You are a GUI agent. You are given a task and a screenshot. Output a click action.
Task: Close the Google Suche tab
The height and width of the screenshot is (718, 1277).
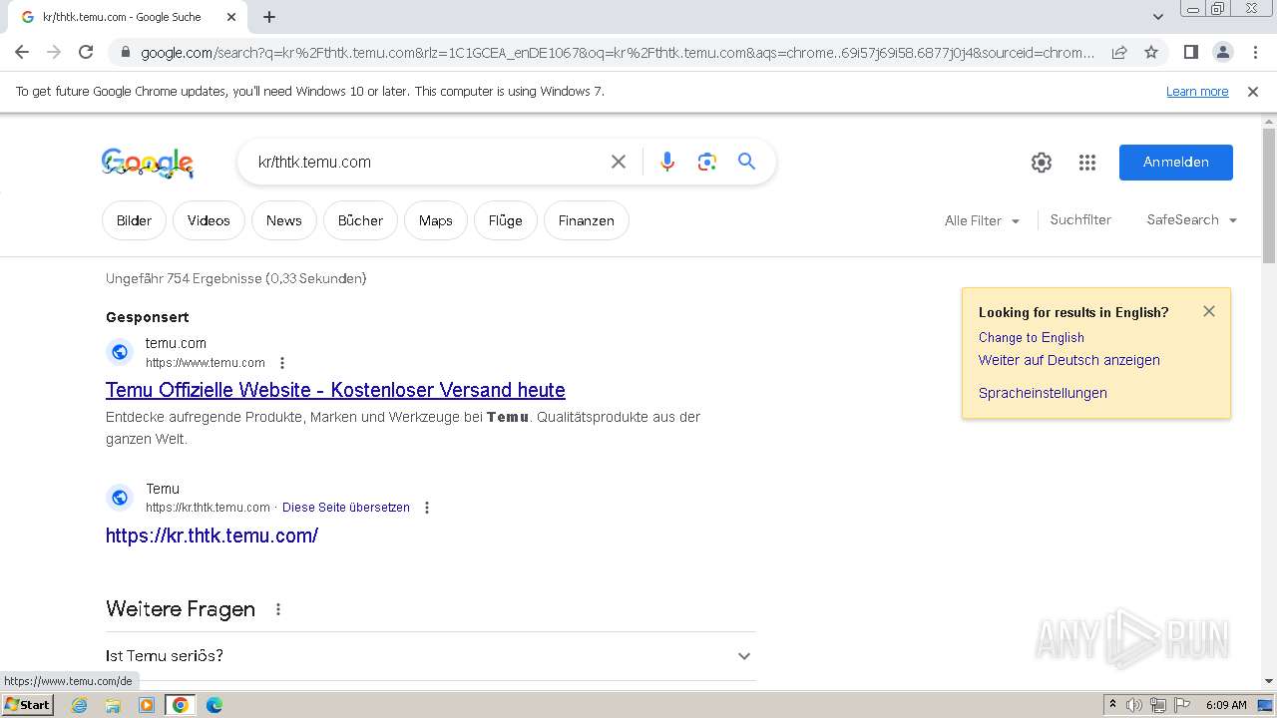pos(231,17)
